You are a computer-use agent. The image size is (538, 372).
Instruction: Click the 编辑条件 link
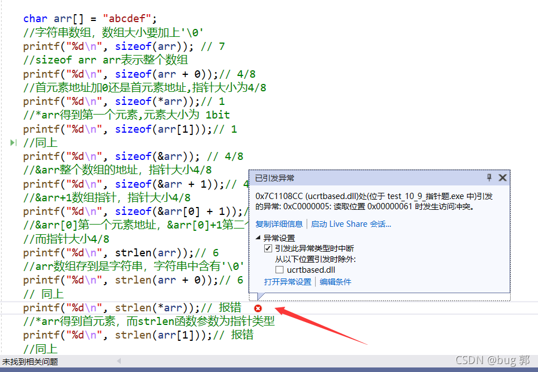pos(336,282)
